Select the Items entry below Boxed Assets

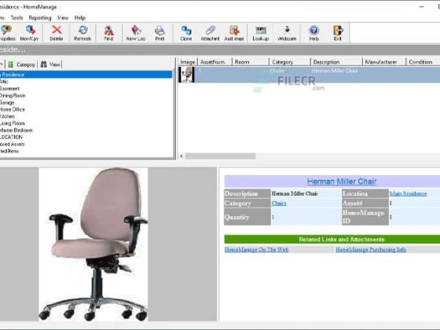point(9,151)
